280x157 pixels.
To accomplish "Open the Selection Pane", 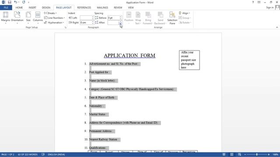I will pyautogui.click(x=172, y=18).
